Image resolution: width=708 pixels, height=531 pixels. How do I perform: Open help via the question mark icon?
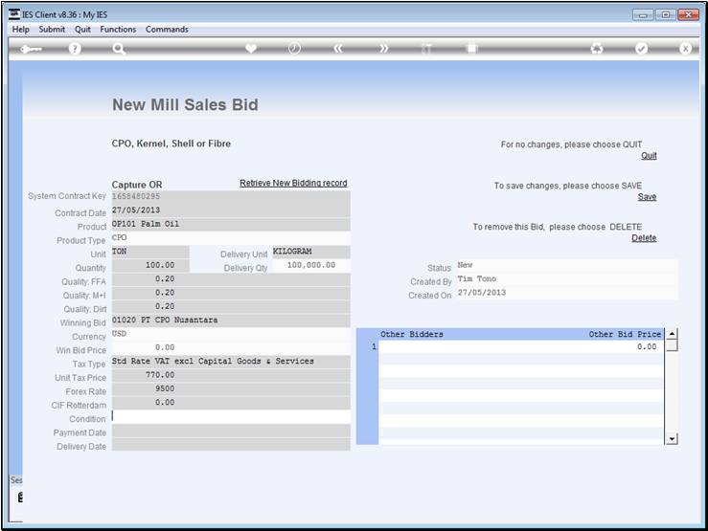(75, 48)
